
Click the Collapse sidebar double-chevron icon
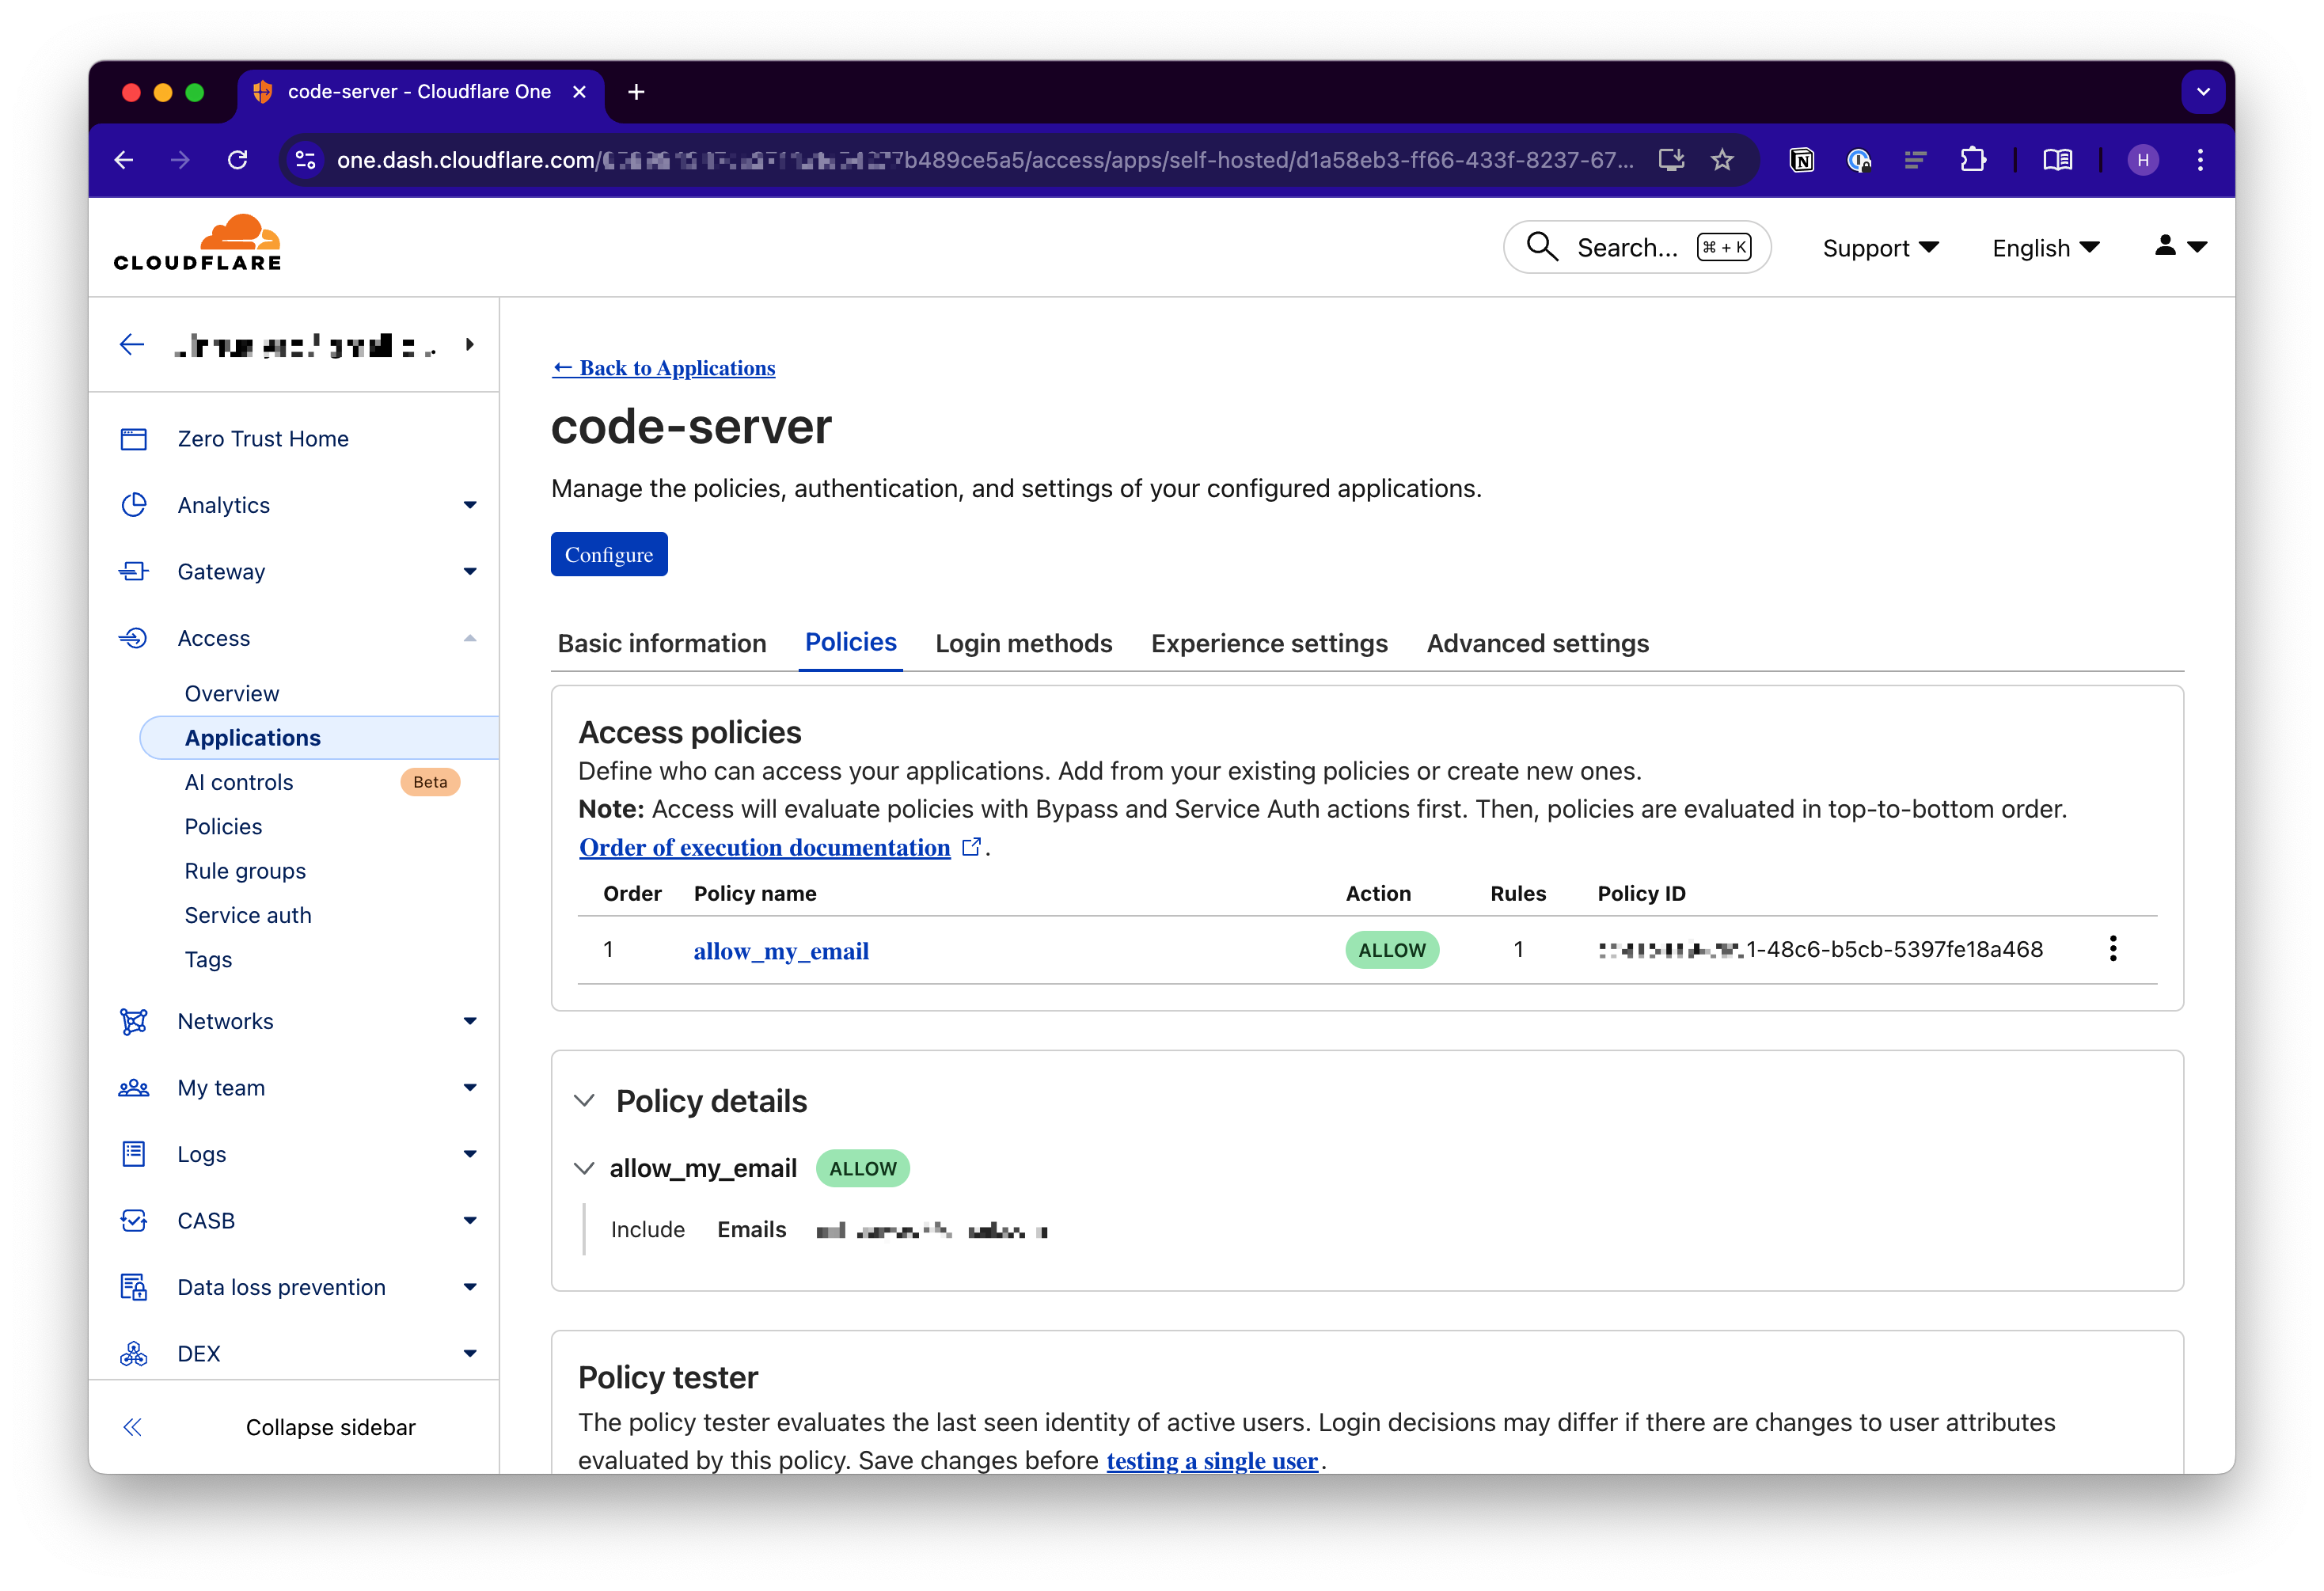[x=133, y=1427]
